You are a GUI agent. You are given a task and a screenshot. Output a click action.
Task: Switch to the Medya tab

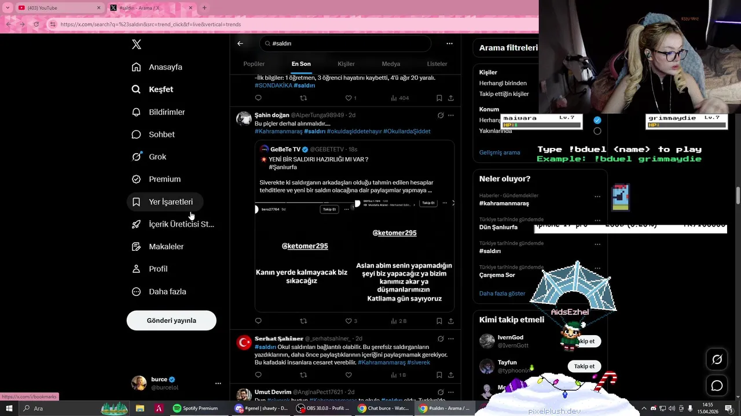coord(391,64)
